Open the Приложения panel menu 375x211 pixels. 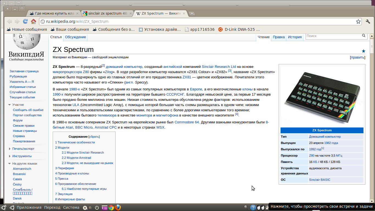[x=29, y=207]
